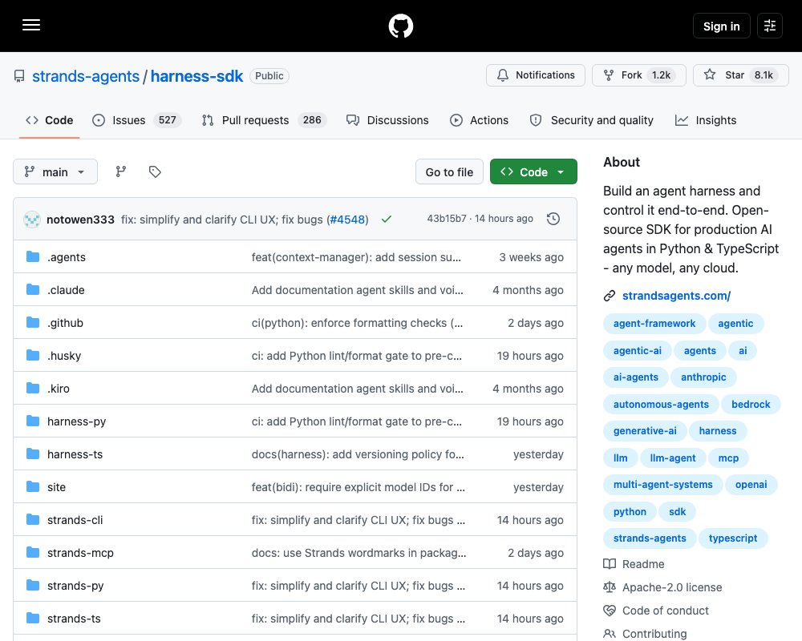Check the green commit status checkmark

pos(387,219)
